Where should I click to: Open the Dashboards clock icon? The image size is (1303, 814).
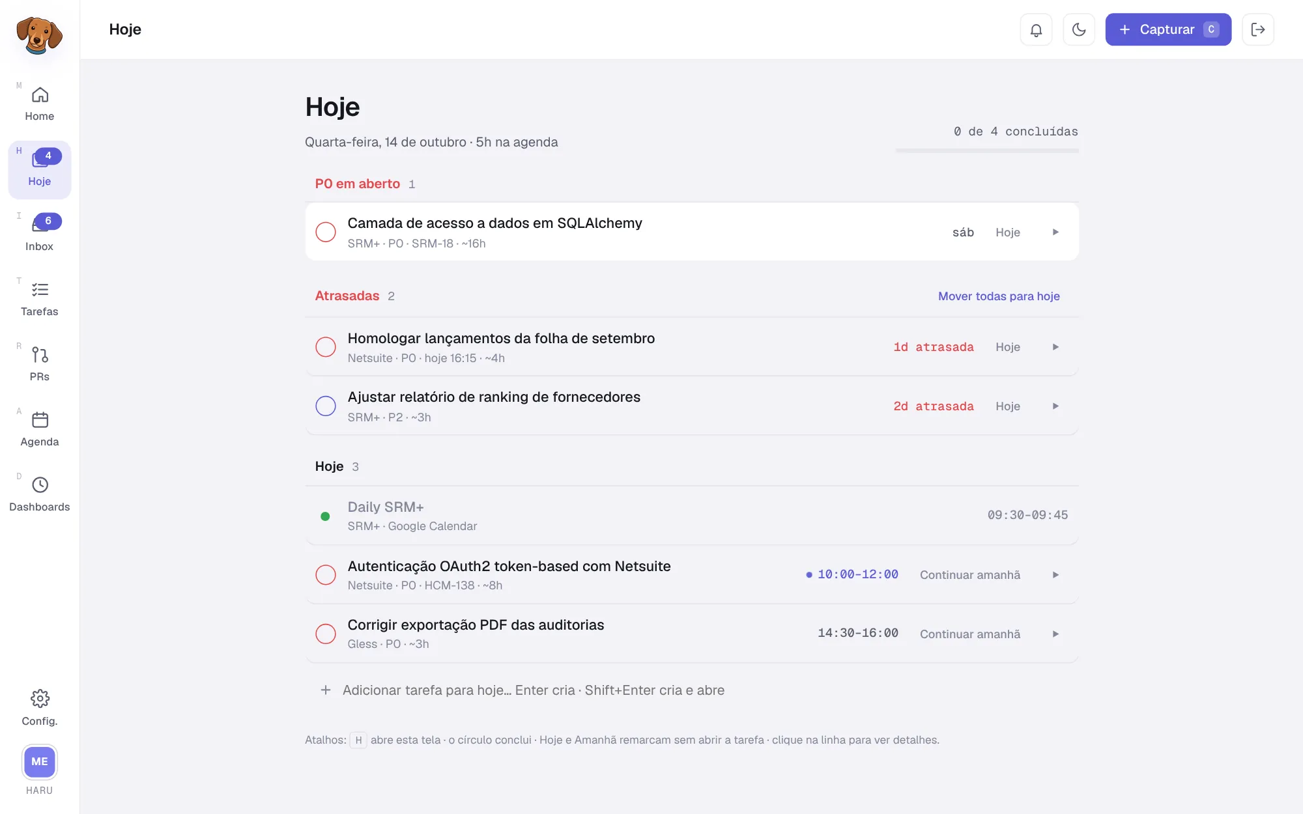(40, 485)
